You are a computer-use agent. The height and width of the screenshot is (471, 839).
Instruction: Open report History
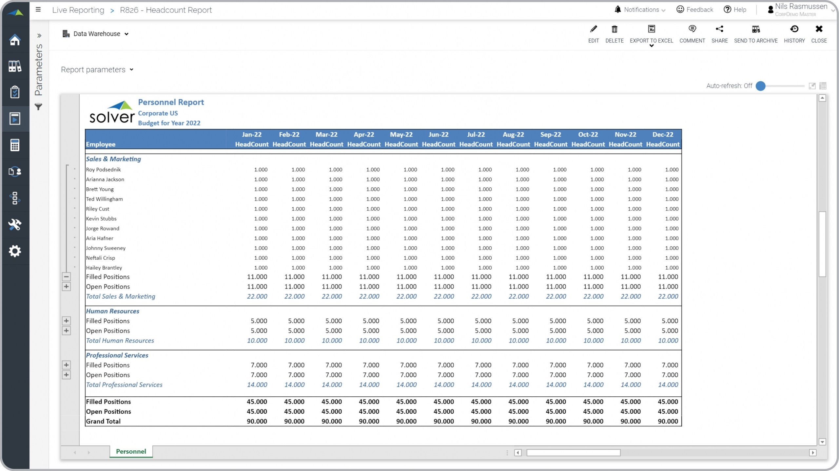click(x=794, y=29)
